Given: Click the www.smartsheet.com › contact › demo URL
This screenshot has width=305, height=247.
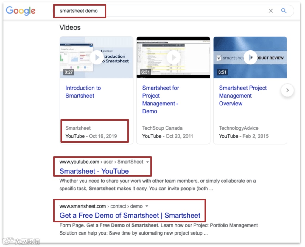Looking at the screenshot, I should [101, 206].
